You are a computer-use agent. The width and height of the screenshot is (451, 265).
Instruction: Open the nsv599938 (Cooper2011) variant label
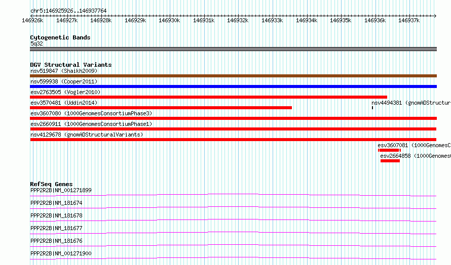64,81
